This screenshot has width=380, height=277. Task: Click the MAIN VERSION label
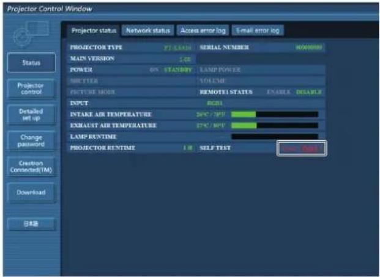pos(92,59)
